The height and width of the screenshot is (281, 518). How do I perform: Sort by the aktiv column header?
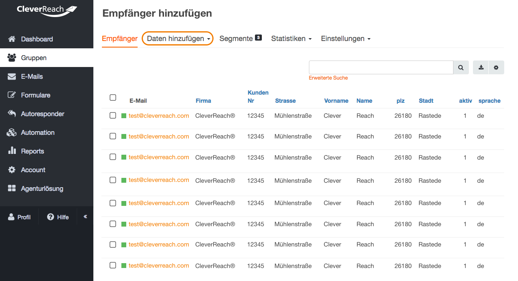466,101
